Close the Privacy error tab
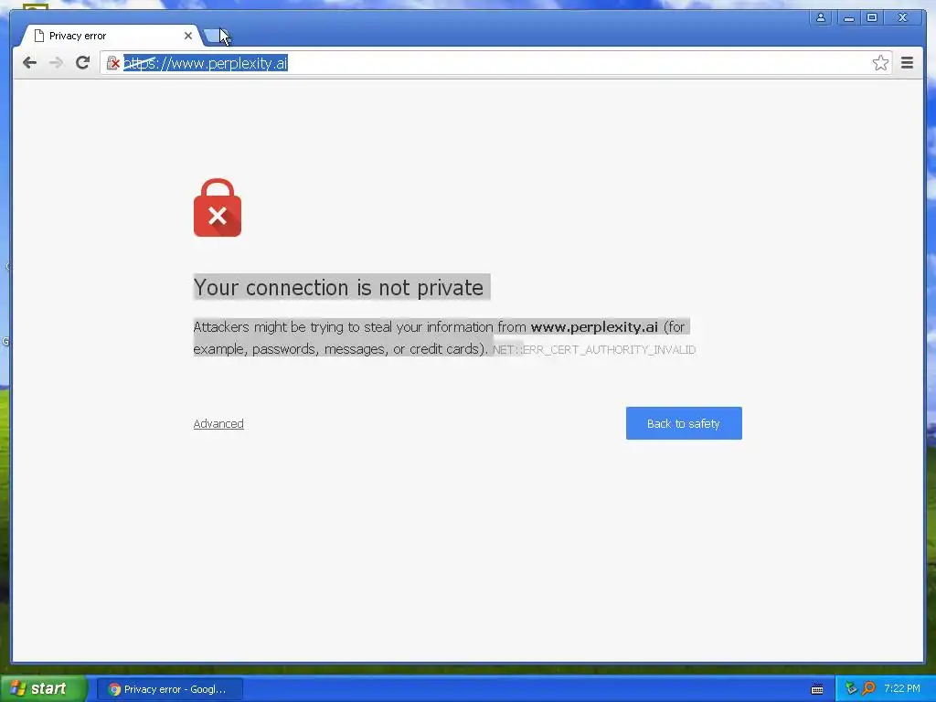This screenshot has height=702, width=936. pyautogui.click(x=188, y=36)
